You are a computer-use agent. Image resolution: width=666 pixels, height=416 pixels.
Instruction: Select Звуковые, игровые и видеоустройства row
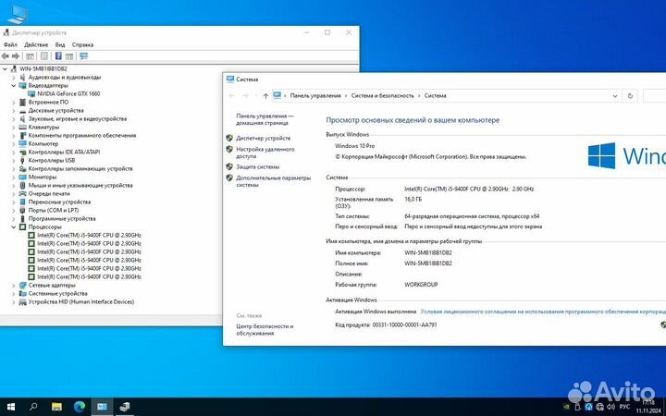78,119
